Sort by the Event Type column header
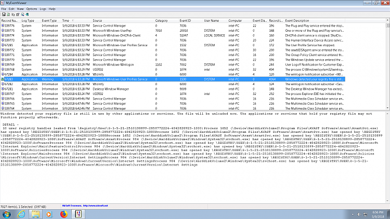Image resolution: width=390 pixels, height=219 pixels. [x=51, y=21]
